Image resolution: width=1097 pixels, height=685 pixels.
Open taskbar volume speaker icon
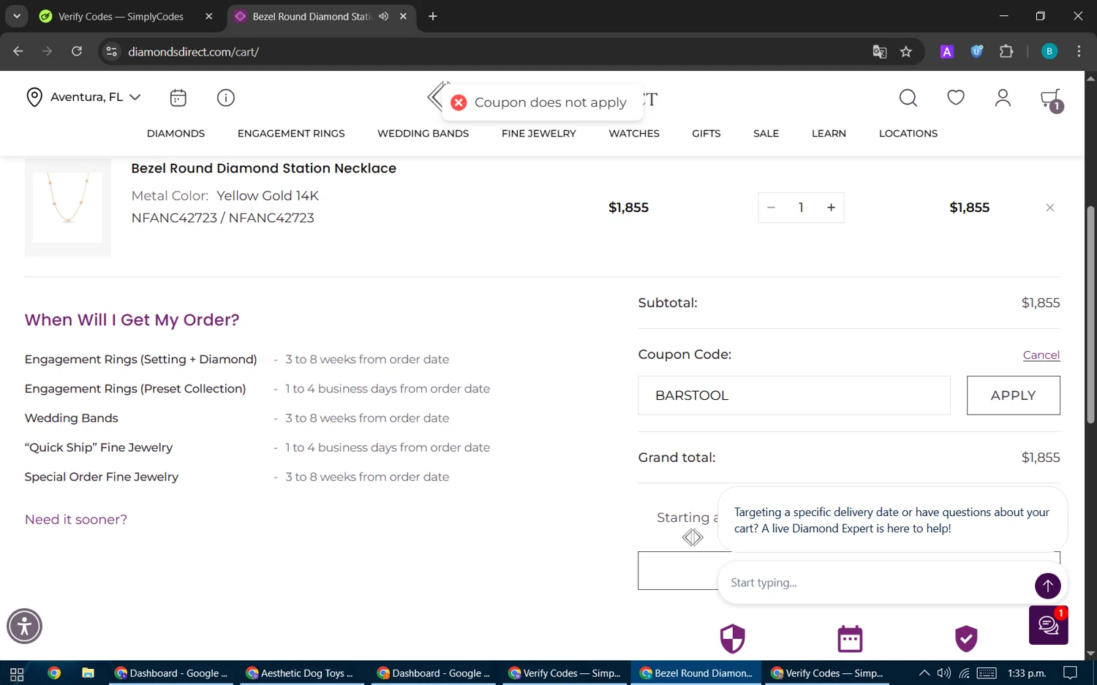pyautogui.click(x=944, y=673)
